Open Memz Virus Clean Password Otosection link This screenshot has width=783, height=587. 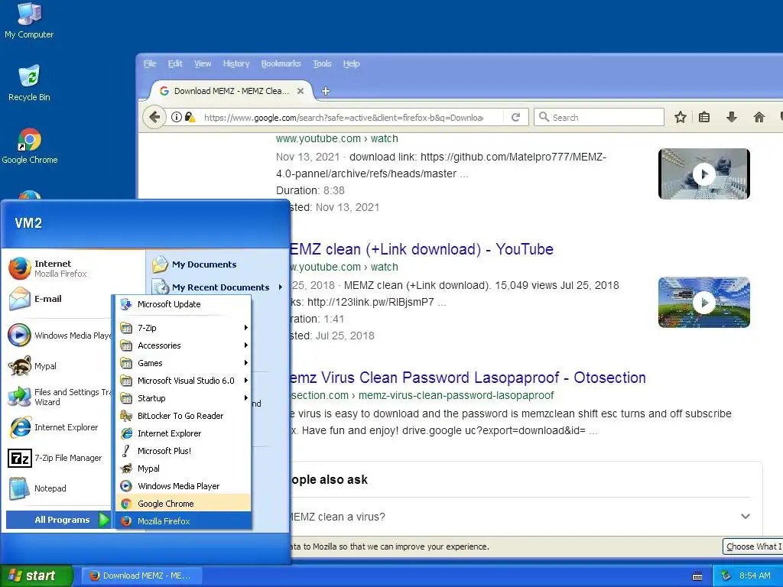(468, 378)
